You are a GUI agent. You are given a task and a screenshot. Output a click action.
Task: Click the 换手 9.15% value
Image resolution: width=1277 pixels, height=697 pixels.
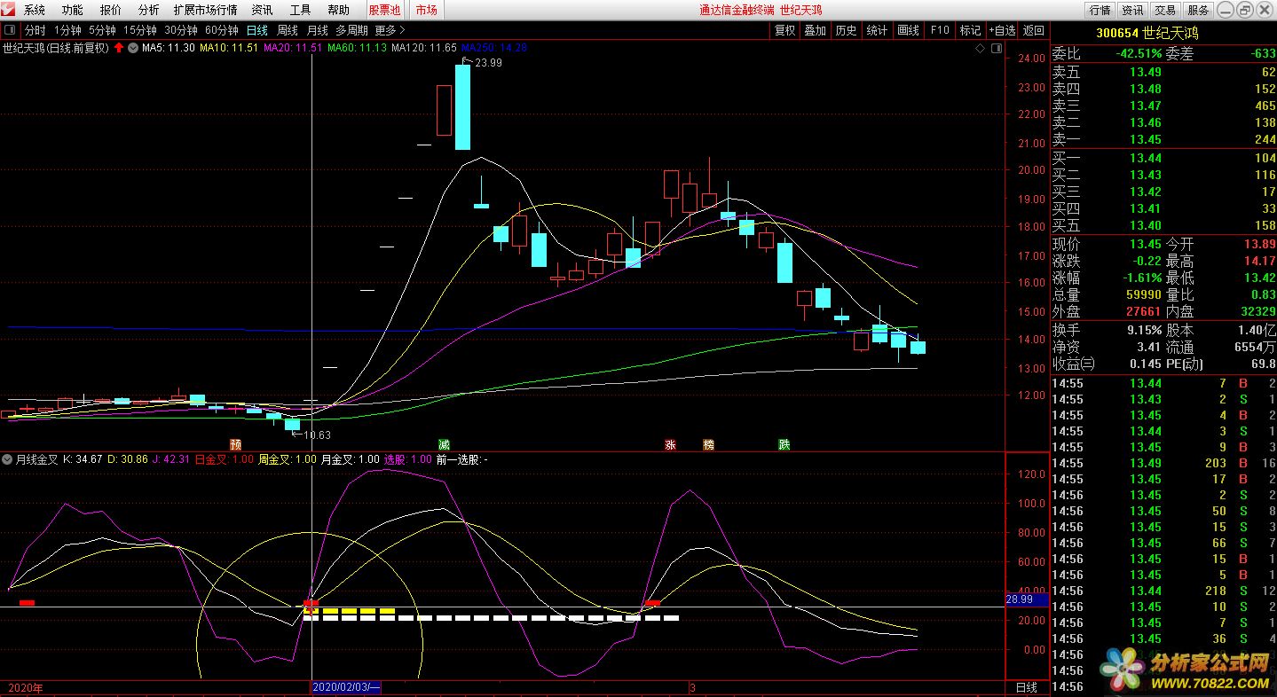click(1143, 330)
